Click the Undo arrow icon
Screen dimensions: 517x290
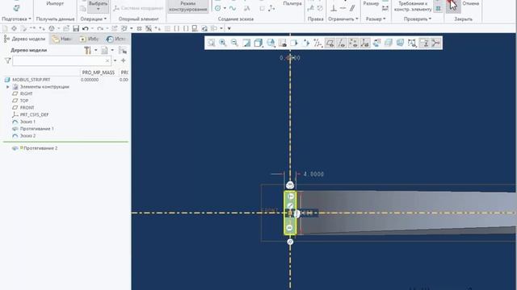[x=86, y=29]
